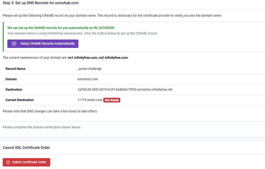Click the esmshub.com value in the Domain row
The height and width of the screenshot is (169, 265).
[x=88, y=79]
